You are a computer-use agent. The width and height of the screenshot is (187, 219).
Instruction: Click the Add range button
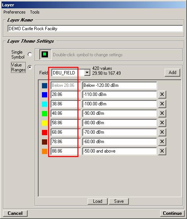point(172,72)
